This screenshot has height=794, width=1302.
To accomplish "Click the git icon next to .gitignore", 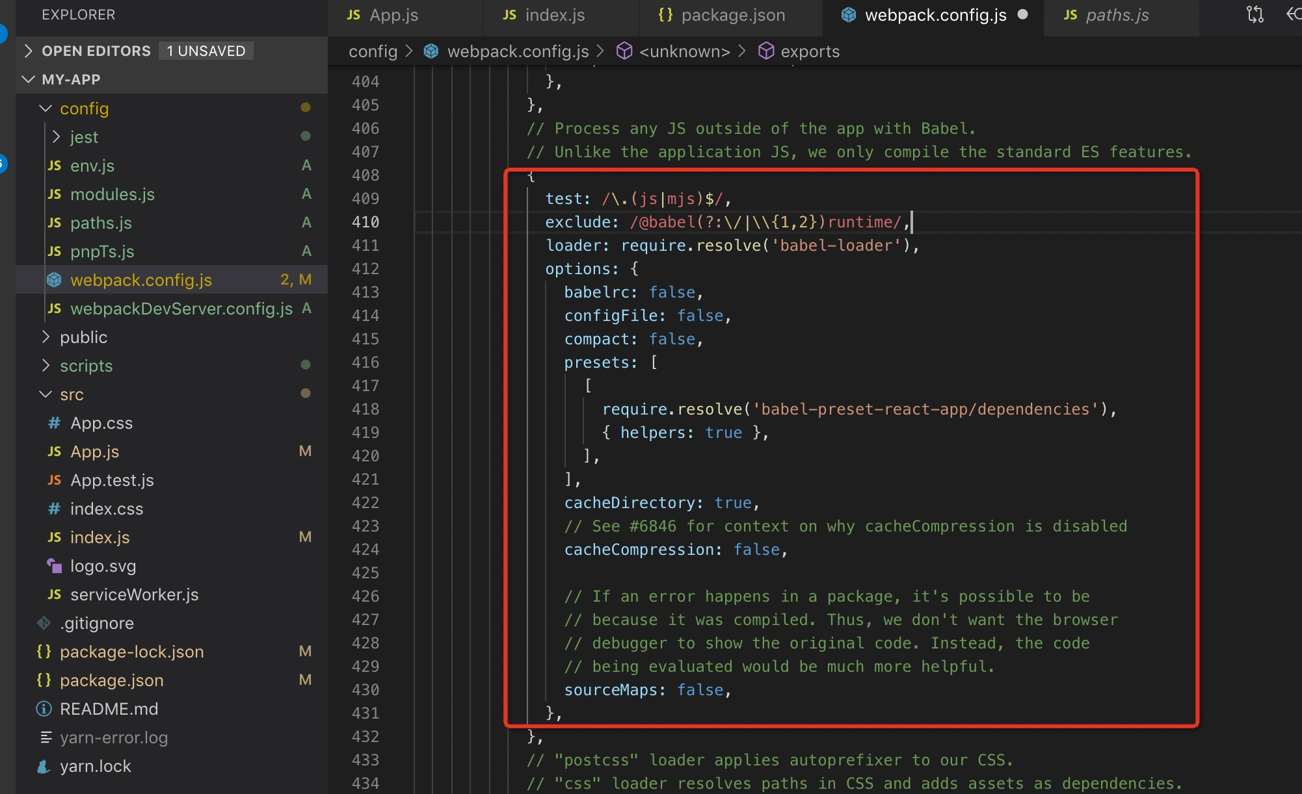I will pos(44,623).
